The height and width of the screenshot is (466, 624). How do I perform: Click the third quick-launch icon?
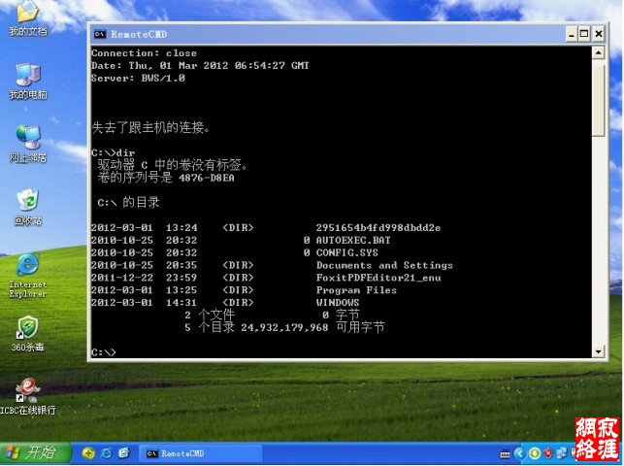tap(124, 452)
